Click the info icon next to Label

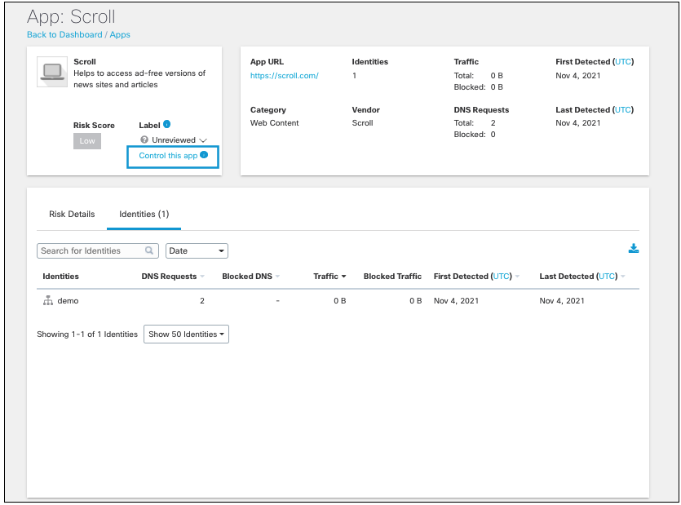click(166, 124)
